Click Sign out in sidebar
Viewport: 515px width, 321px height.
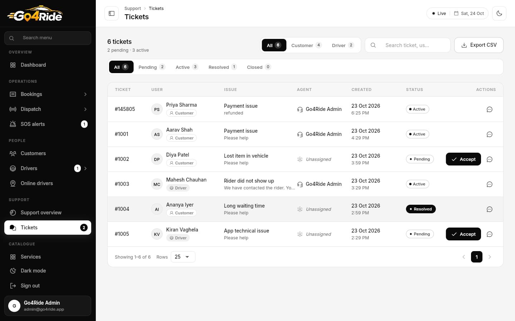click(48, 286)
